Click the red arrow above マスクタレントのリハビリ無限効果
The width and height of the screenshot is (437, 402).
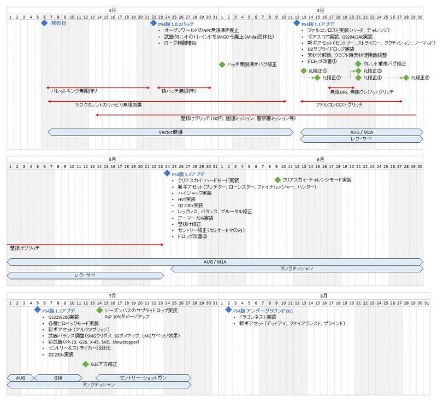click(167, 101)
